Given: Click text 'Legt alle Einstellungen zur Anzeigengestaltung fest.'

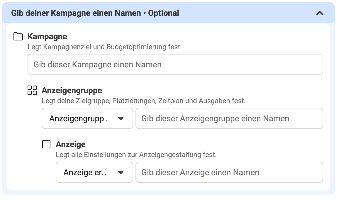Looking at the screenshot, I should click(136, 154).
